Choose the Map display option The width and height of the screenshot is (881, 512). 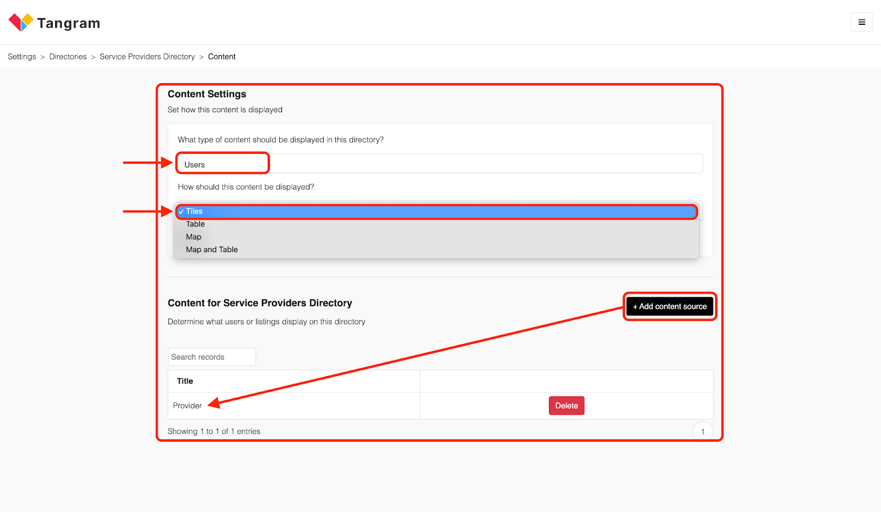point(437,237)
